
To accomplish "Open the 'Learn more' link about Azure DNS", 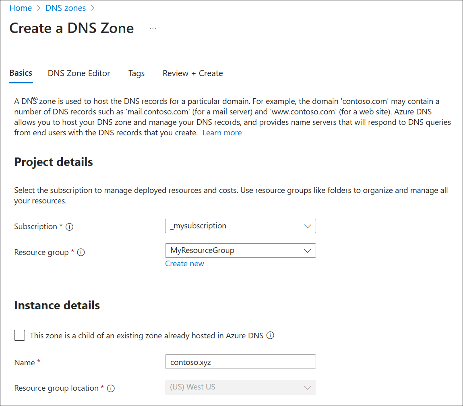I will (222, 133).
